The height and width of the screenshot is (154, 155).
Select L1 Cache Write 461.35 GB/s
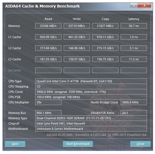point(77,37)
